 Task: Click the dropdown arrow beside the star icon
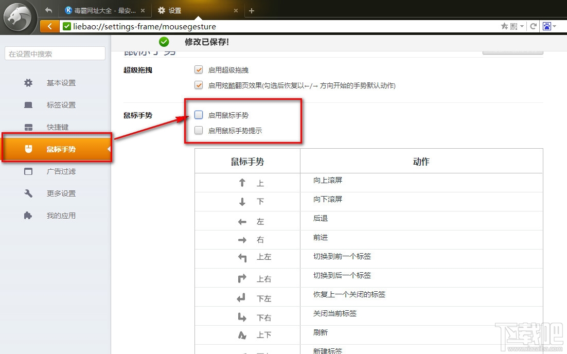pos(522,26)
